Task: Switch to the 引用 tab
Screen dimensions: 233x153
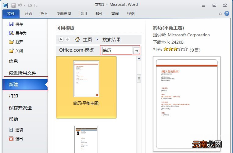Action: point(83,14)
